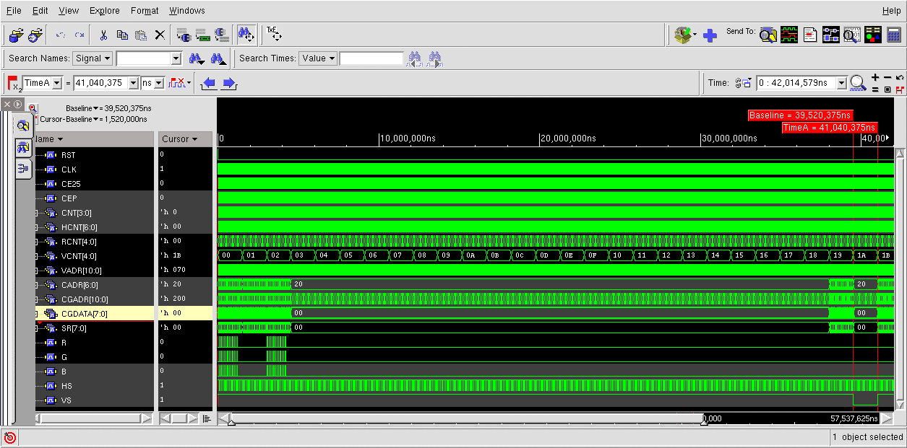The image size is (907, 448).
Task: Open the time range dropdown
Action: coord(841,83)
